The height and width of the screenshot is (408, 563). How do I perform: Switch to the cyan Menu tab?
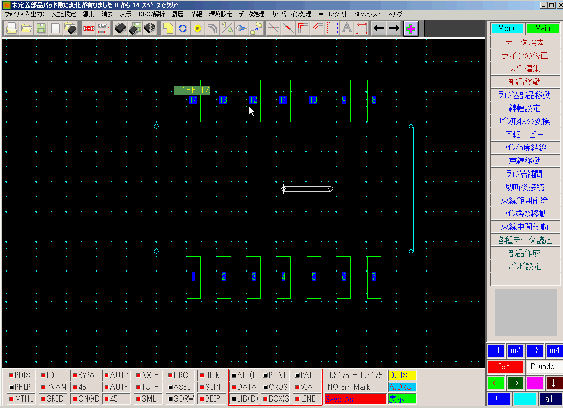[507, 28]
